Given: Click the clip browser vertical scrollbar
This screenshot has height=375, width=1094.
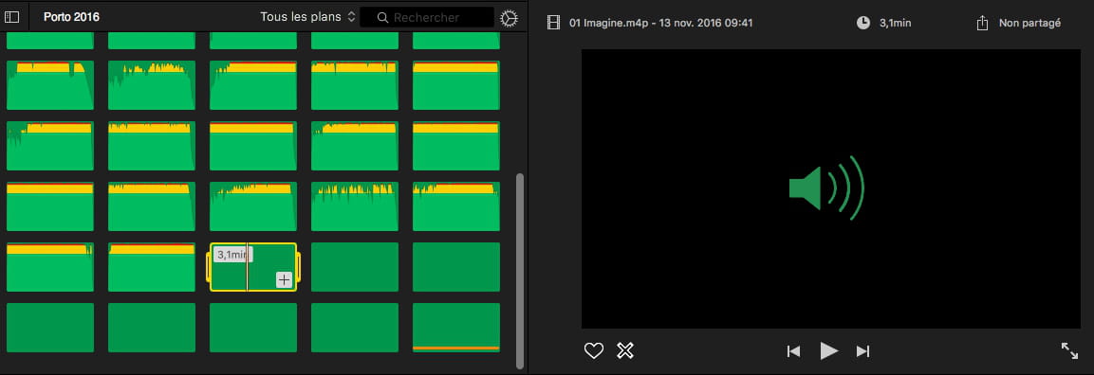Looking at the screenshot, I should pyautogui.click(x=519, y=271).
